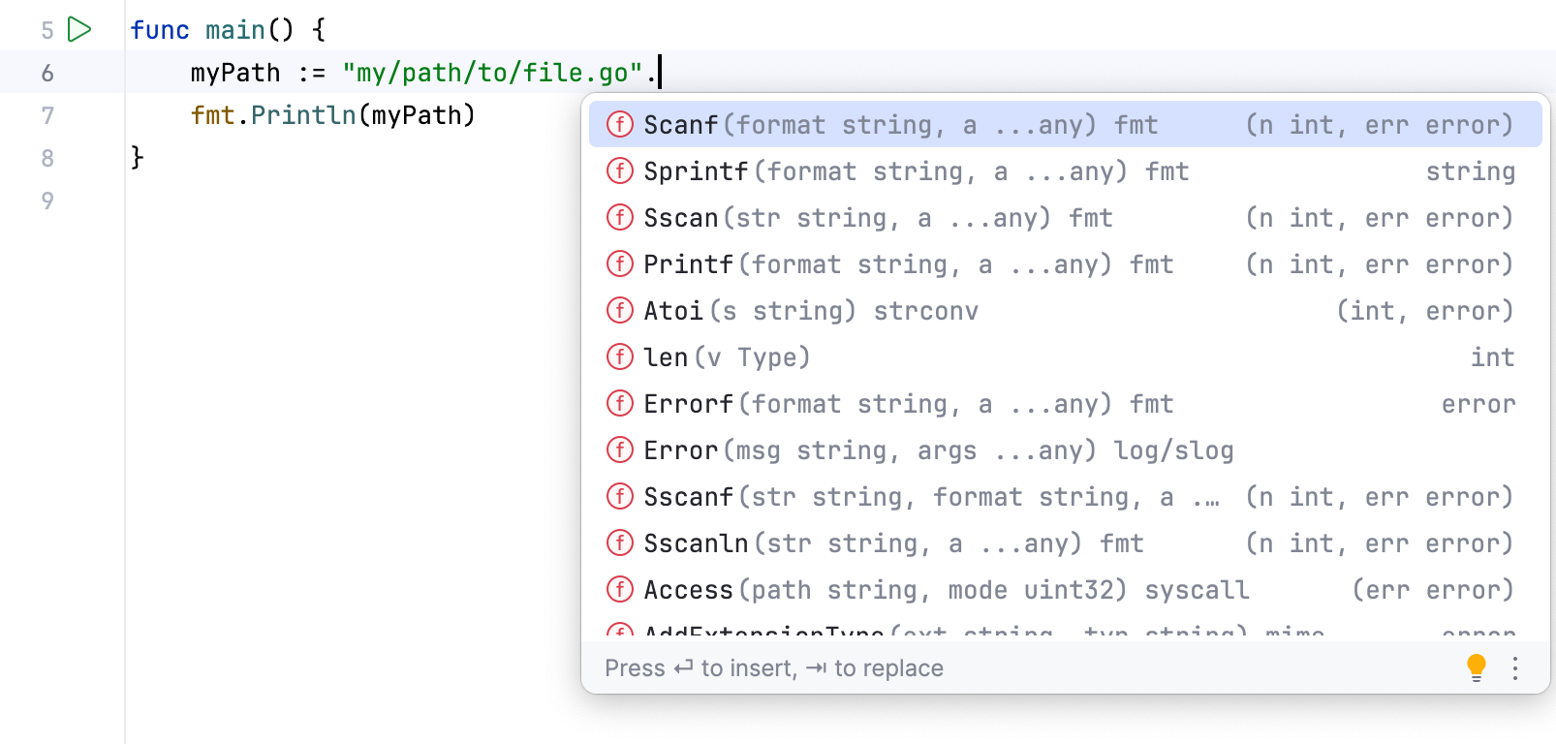This screenshot has height=744, width=1556.
Task: Click function icon beside Access suggestion
Action: pyautogui.click(x=619, y=590)
